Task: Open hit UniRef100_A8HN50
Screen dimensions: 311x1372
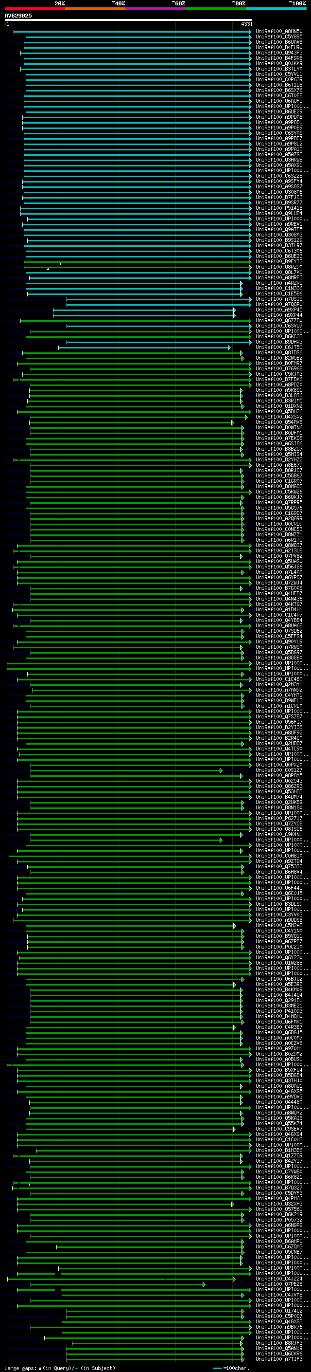Action: click(278, 32)
